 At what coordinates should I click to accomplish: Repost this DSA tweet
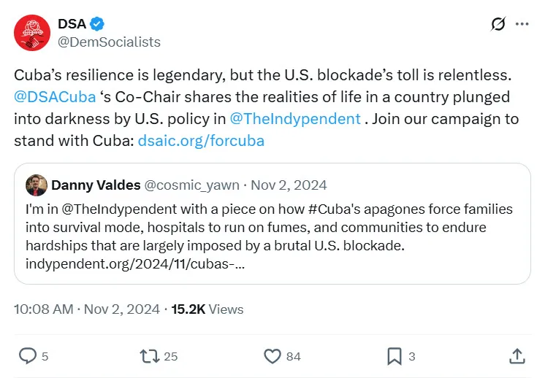pos(150,356)
